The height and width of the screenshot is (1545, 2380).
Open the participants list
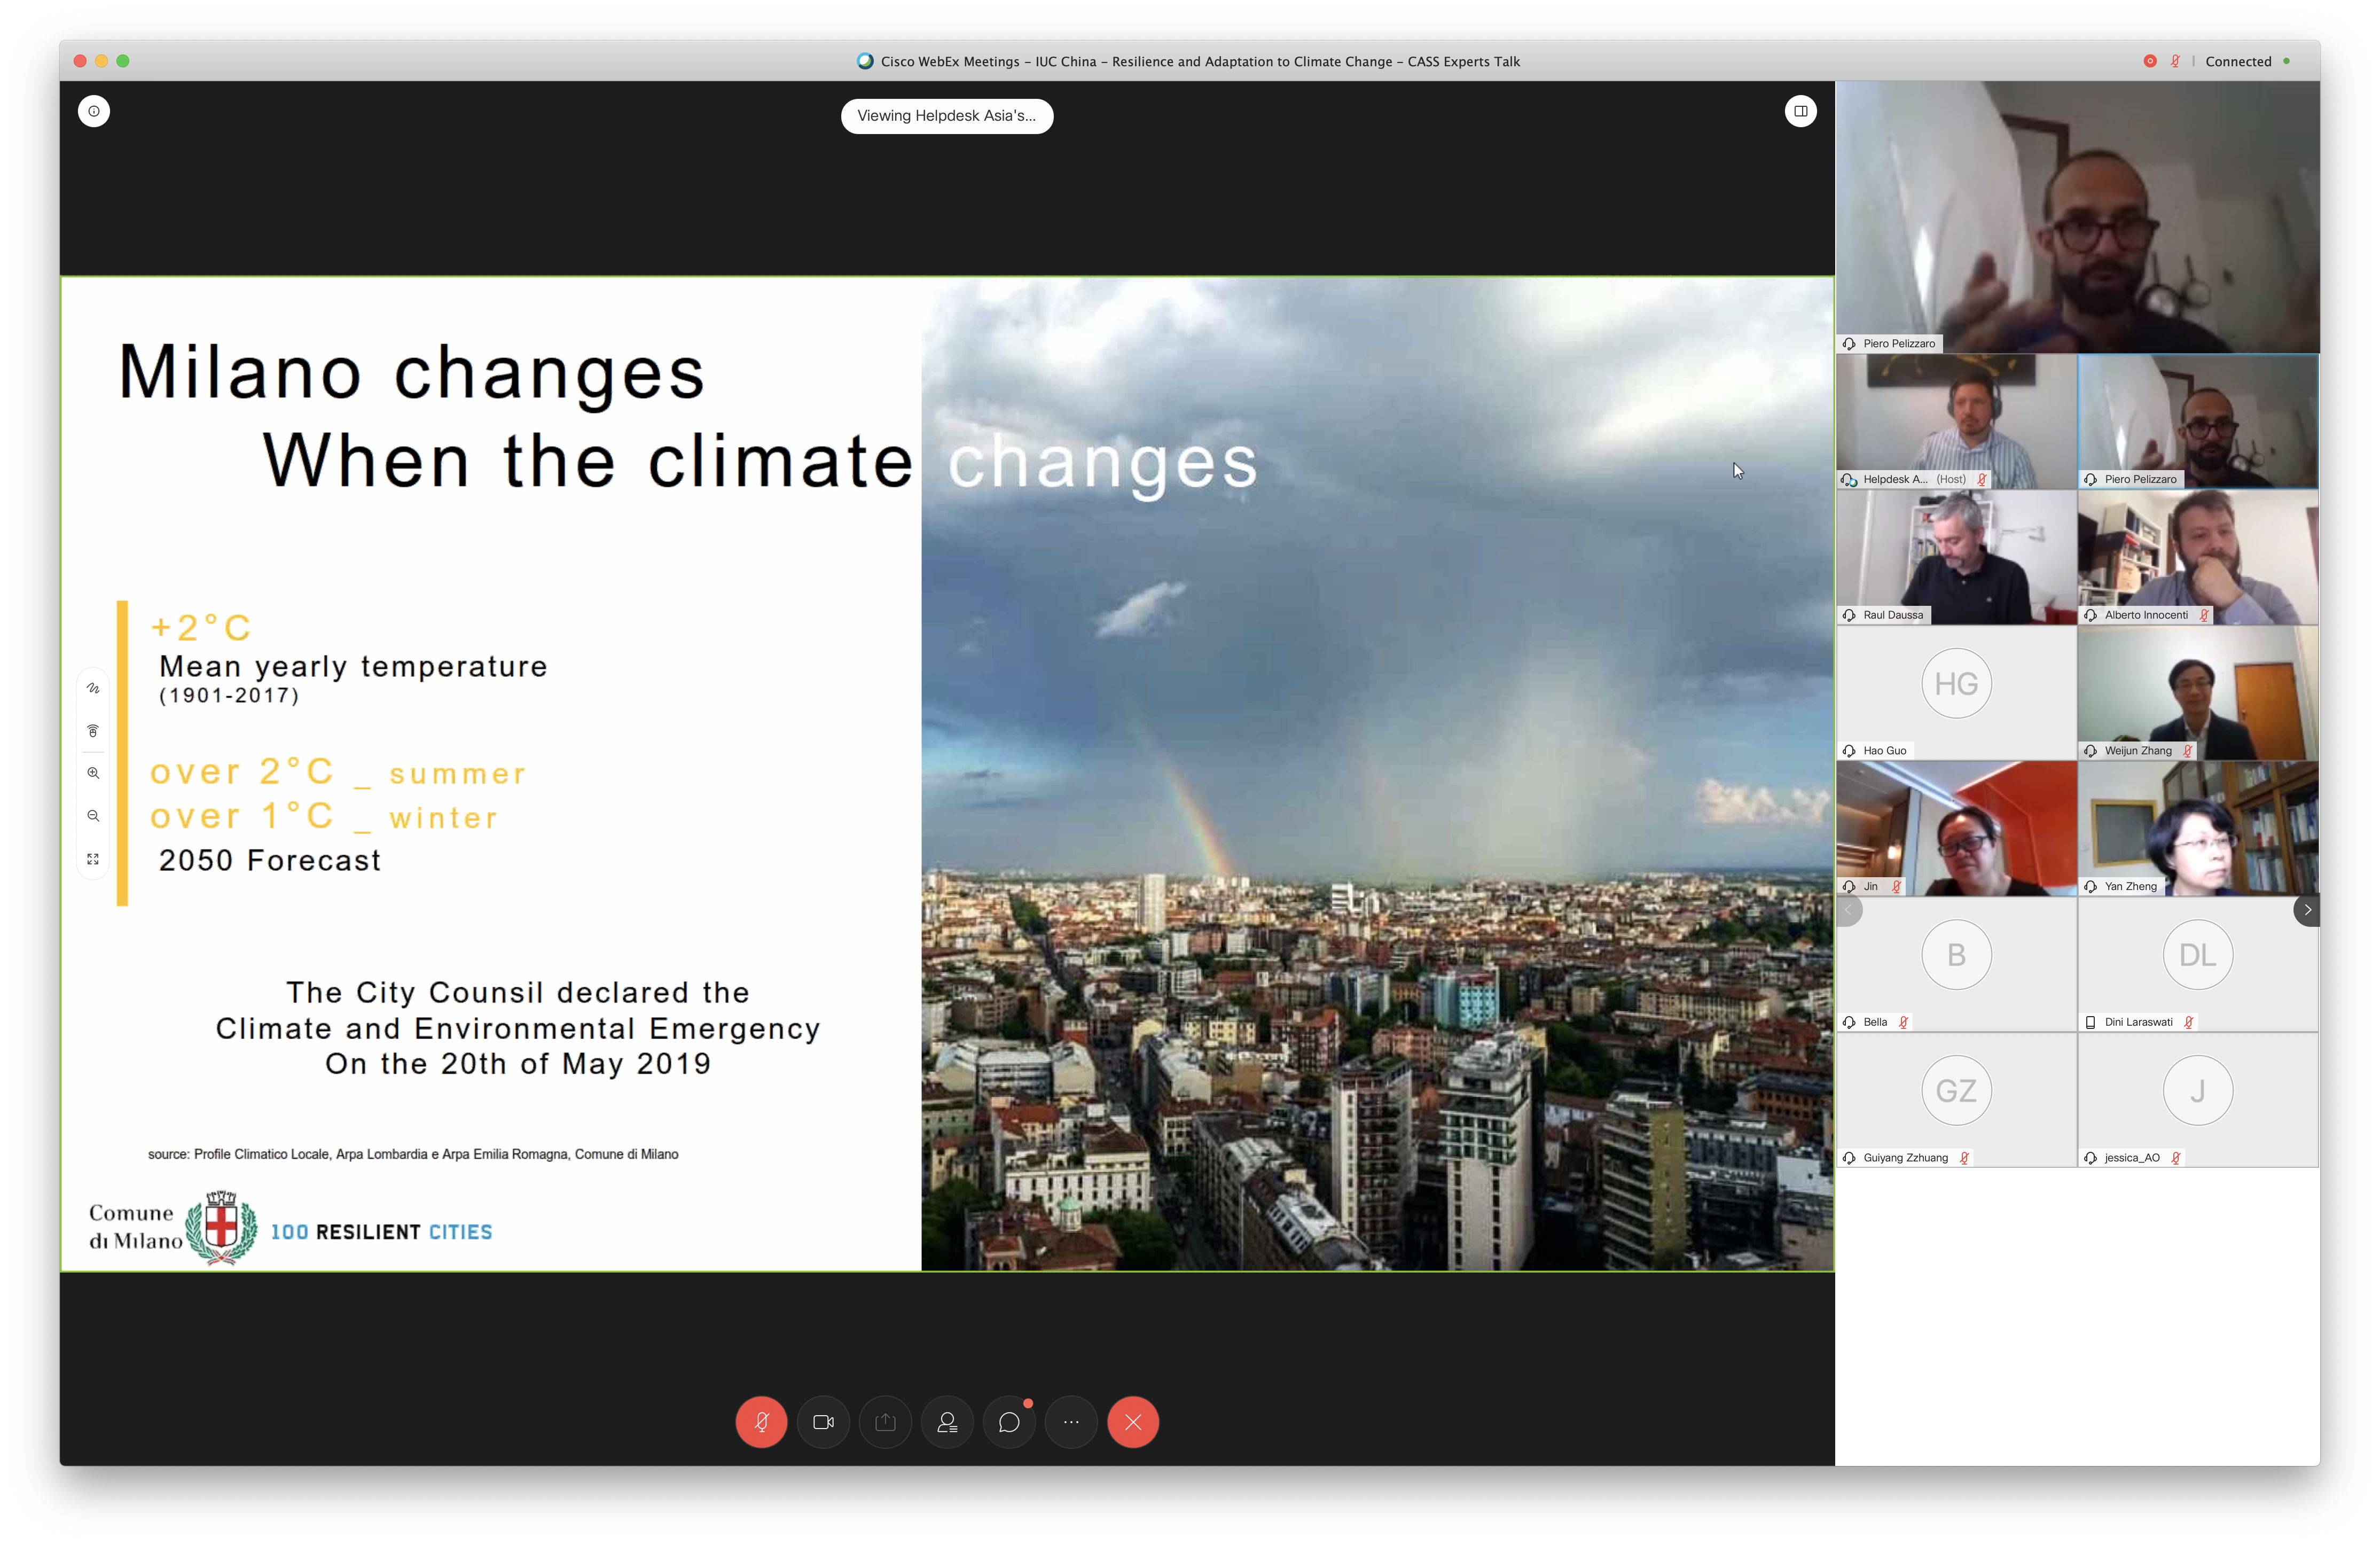[947, 1422]
